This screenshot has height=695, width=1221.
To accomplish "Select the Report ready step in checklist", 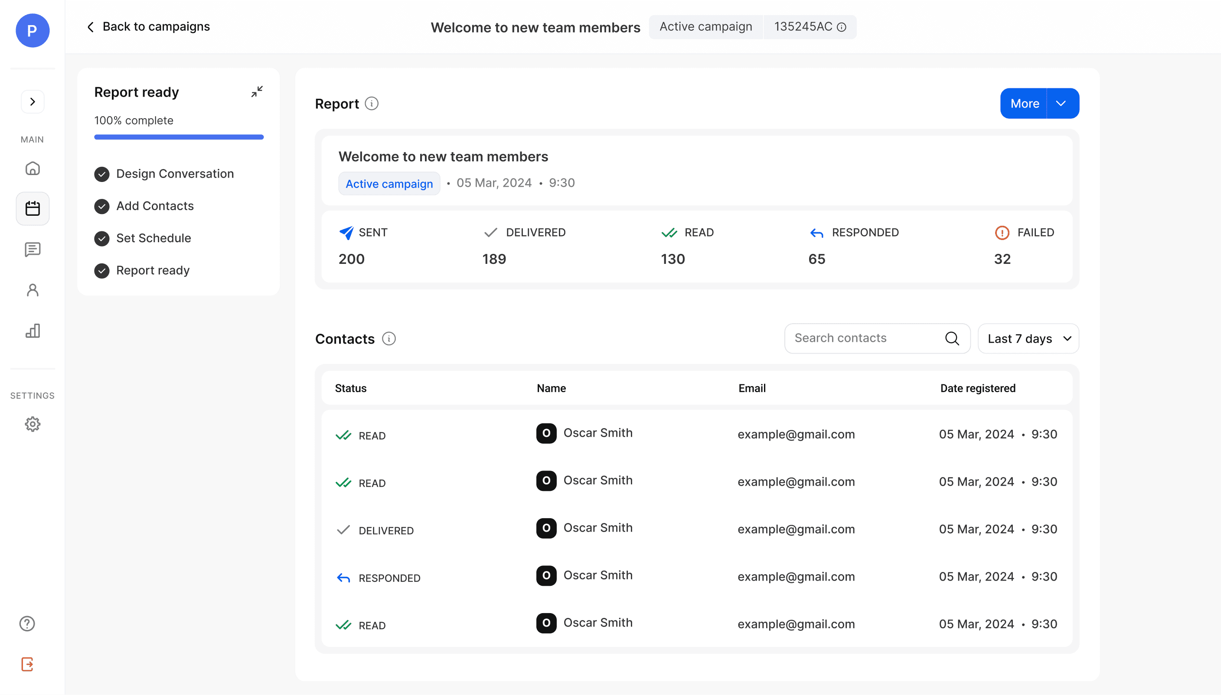I will [142, 271].
